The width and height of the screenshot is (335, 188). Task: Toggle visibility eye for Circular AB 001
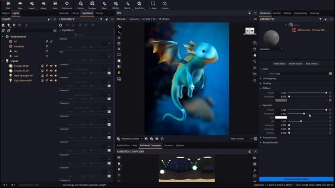(x=51, y=66)
